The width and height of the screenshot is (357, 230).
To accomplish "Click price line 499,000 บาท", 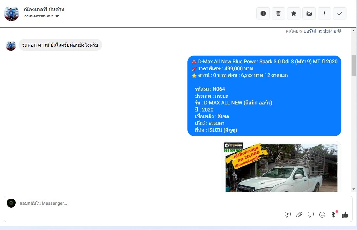I will pos(222,69).
